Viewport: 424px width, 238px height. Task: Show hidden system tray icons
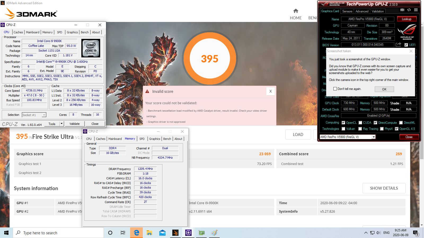[x=366, y=233]
